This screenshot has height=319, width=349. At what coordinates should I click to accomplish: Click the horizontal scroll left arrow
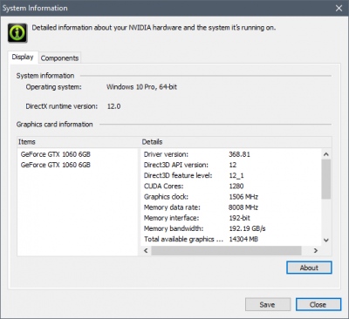click(x=147, y=250)
